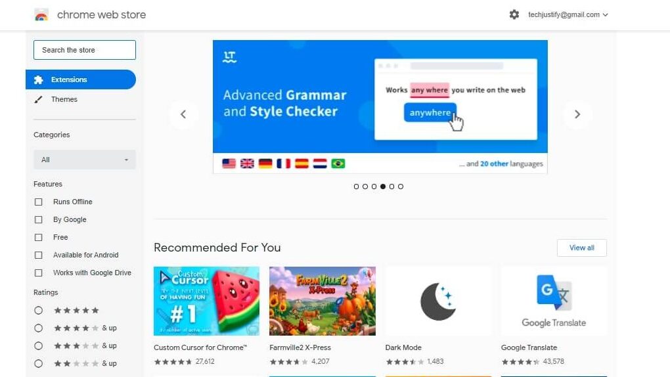
Task: Click the View all button
Action: tap(581, 248)
